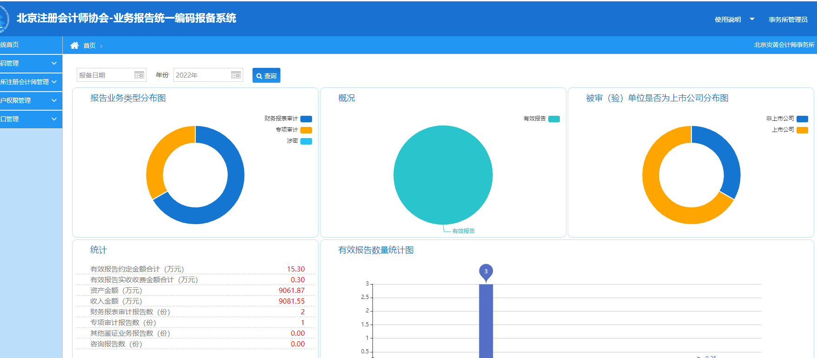The width and height of the screenshot is (817, 358).
Task: Click the 查询 search button
Action: click(266, 75)
